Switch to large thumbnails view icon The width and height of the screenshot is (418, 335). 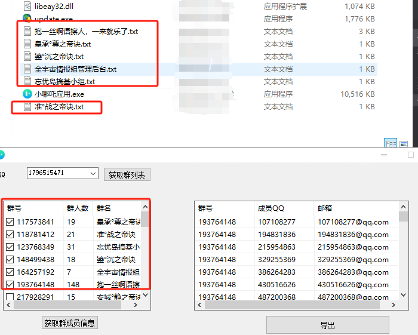click(x=404, y=144)
